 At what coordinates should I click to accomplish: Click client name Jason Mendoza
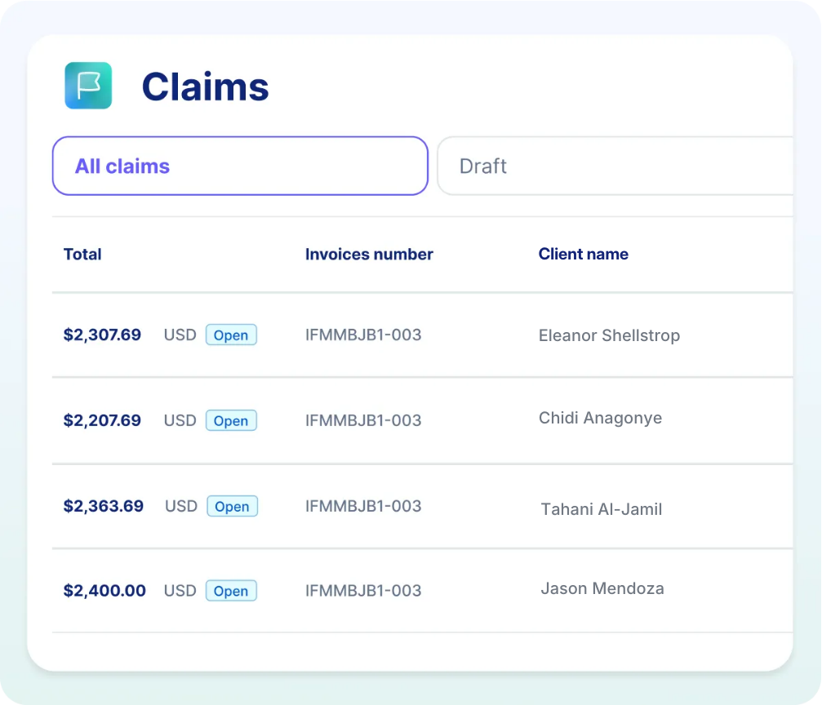coord(602,588)
